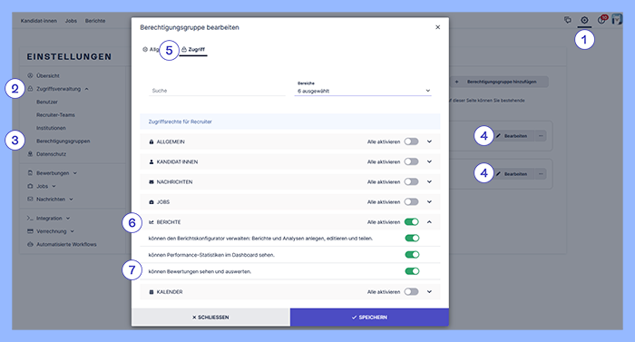Click the Integration terminal icon in sidebar
Image resolution: width=635 pixels, height=342 pixels.
pos(30,218)
